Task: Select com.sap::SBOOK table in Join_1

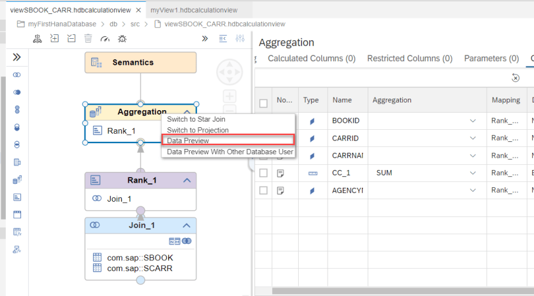Action: click(x=140, y=258)
